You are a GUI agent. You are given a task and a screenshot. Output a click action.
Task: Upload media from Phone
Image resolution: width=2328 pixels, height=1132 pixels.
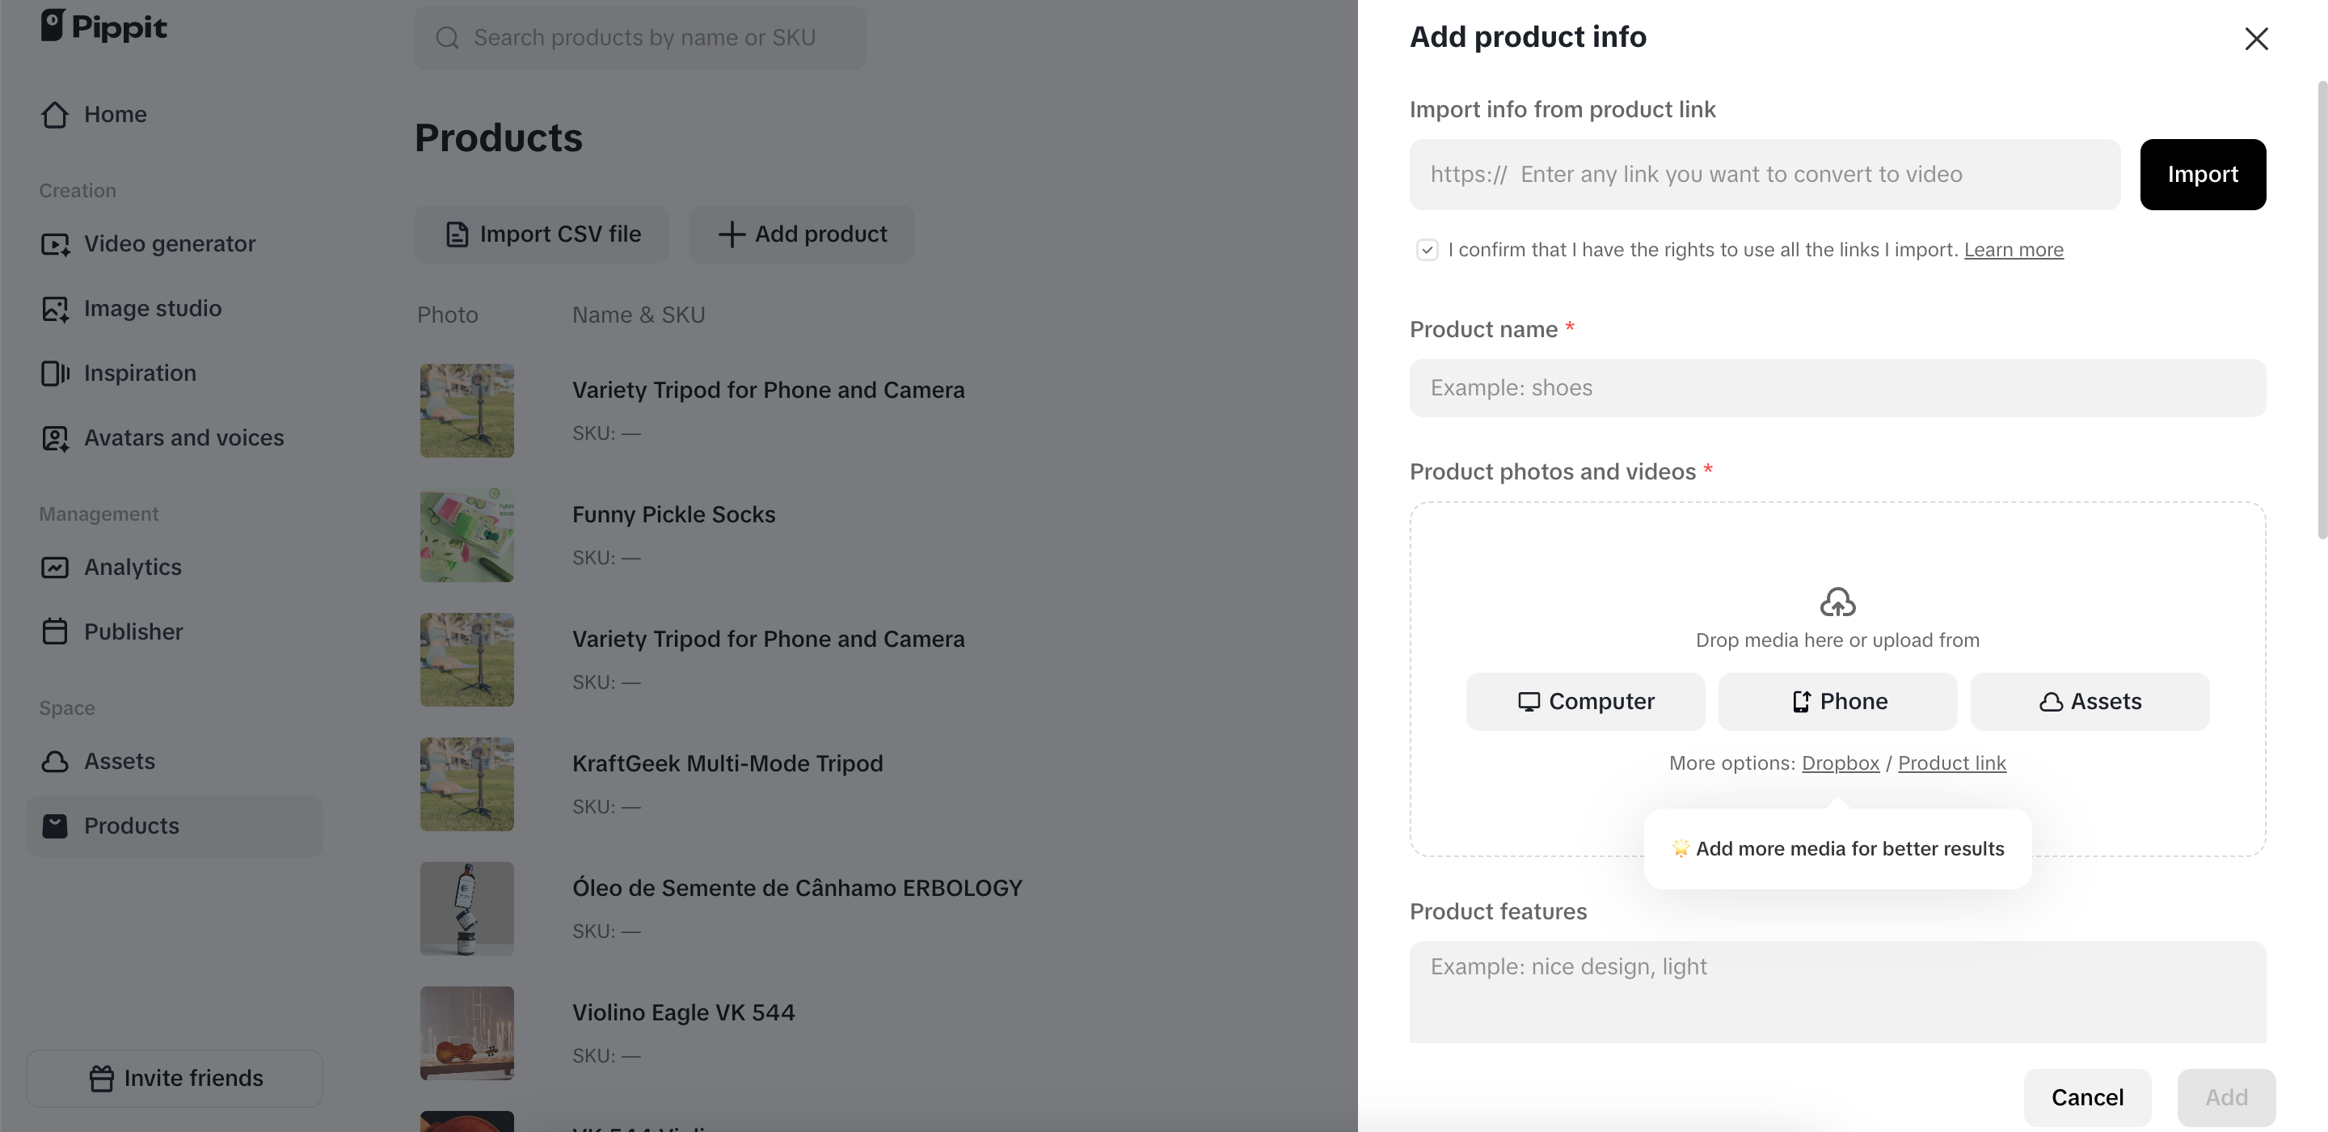point(1837,701)
